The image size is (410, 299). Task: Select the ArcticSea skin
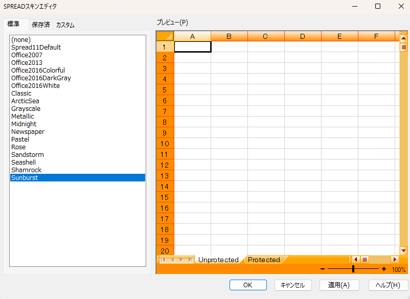click(78, 101)
